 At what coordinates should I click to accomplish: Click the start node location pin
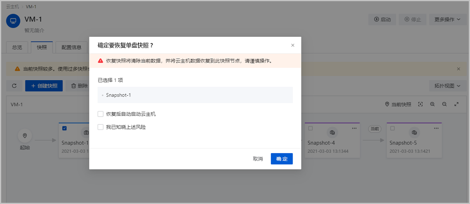(x=25, y=136)
